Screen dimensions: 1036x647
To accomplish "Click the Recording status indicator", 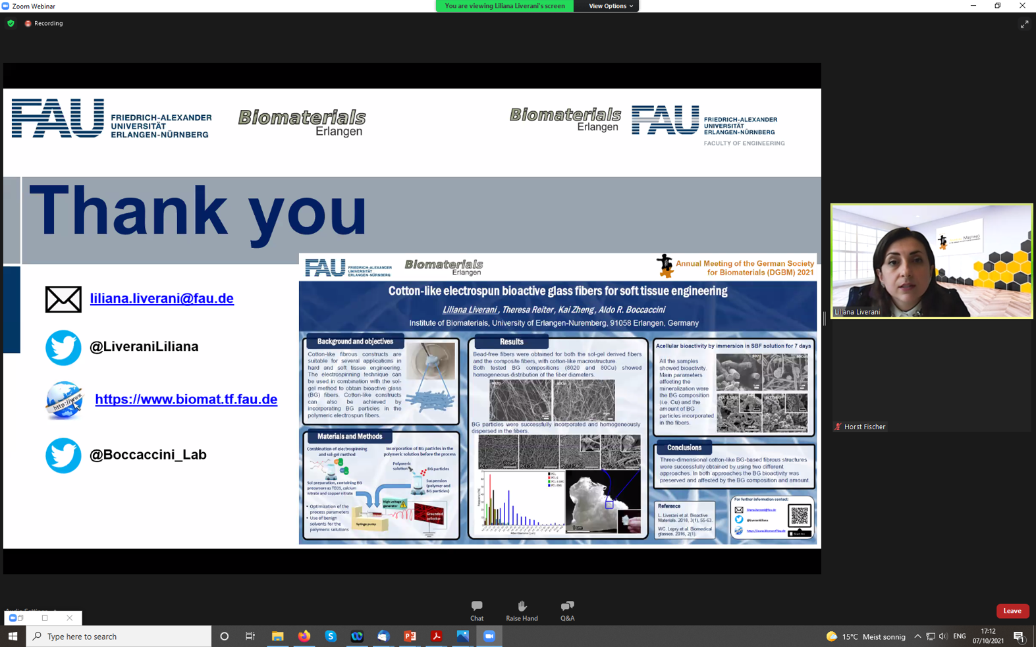I will [x=44, y=23].
